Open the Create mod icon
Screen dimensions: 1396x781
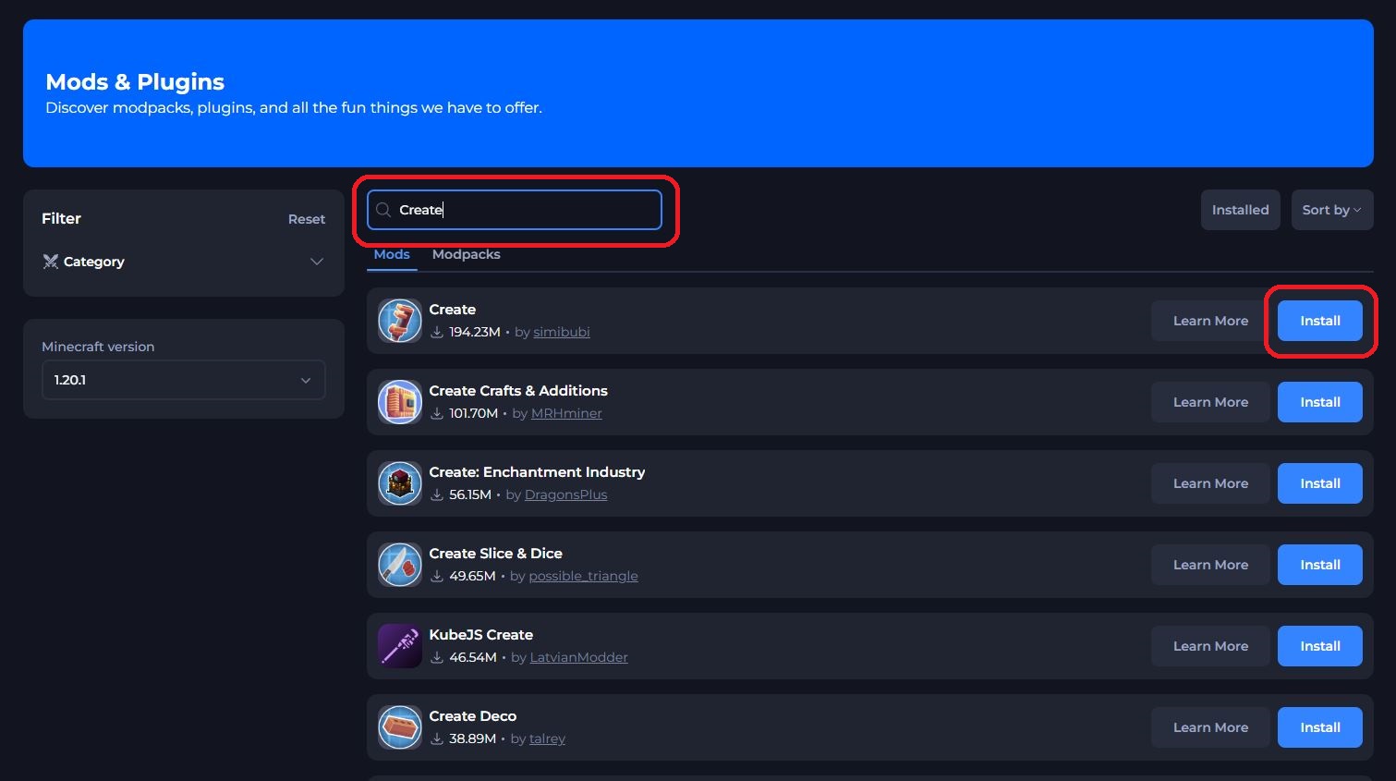pos(400,321)
